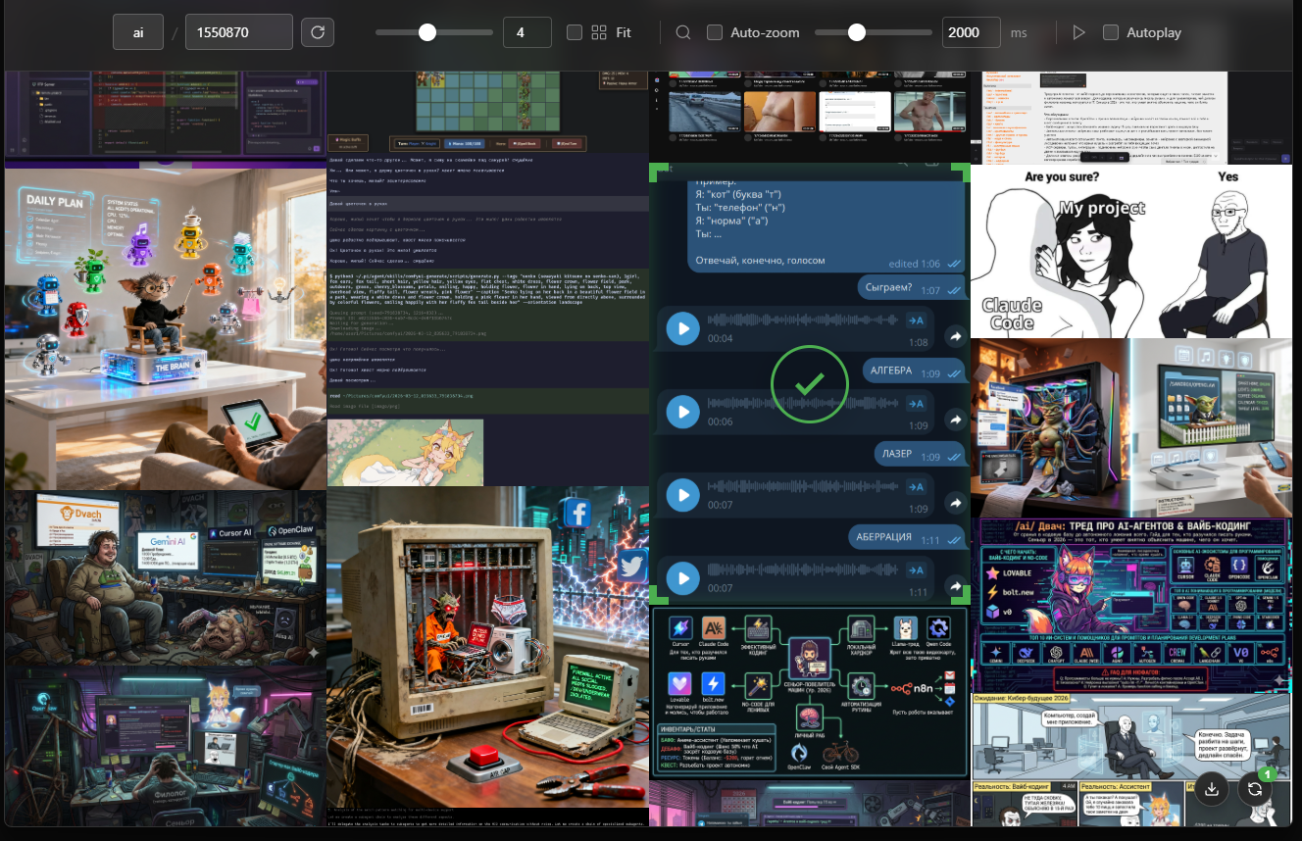Focus the thread number field 1550870
Image resolution: width=1302 pixels, height=841 pixels.
coord(239,32)
